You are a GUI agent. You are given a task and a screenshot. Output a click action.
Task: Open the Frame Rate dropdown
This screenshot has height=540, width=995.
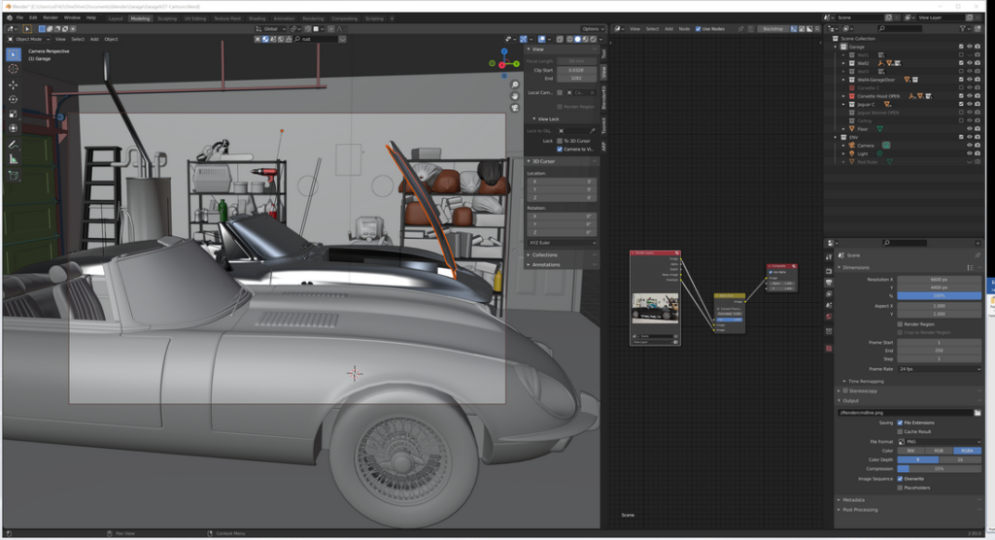pos(939,369)
